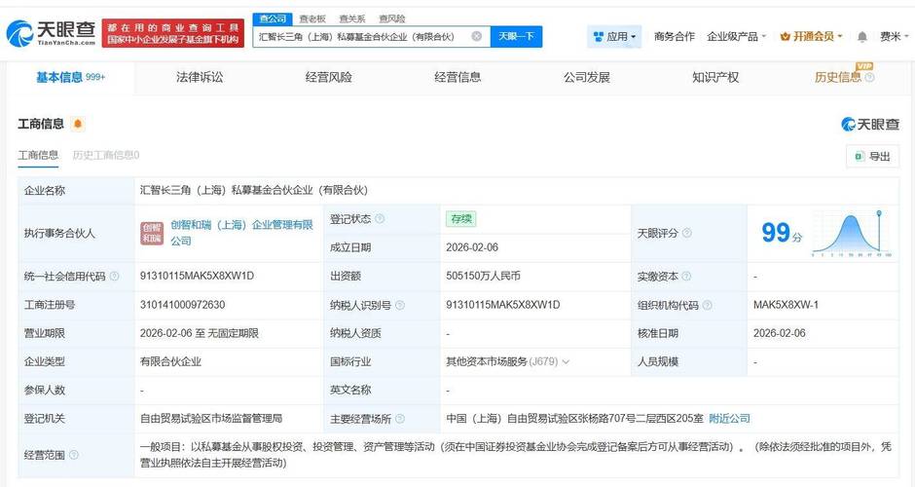This screenshot has height=487, width=915.
Task: Click help icon next to 经营范围
Action: 74,455
